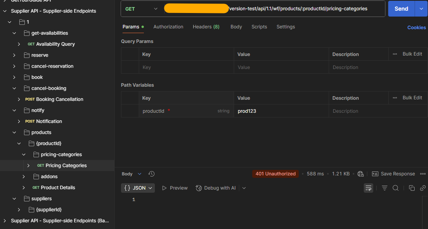Collapse the {productId} folder
Image resolution: width=428 pixels, height=229 pixels.
tap(19, 143)
